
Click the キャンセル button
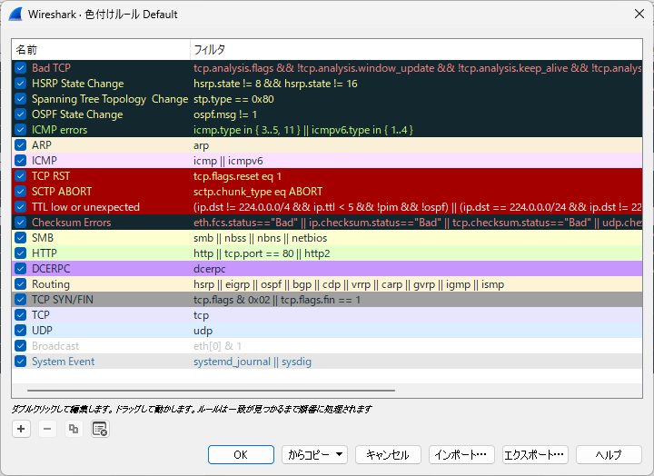388,455
